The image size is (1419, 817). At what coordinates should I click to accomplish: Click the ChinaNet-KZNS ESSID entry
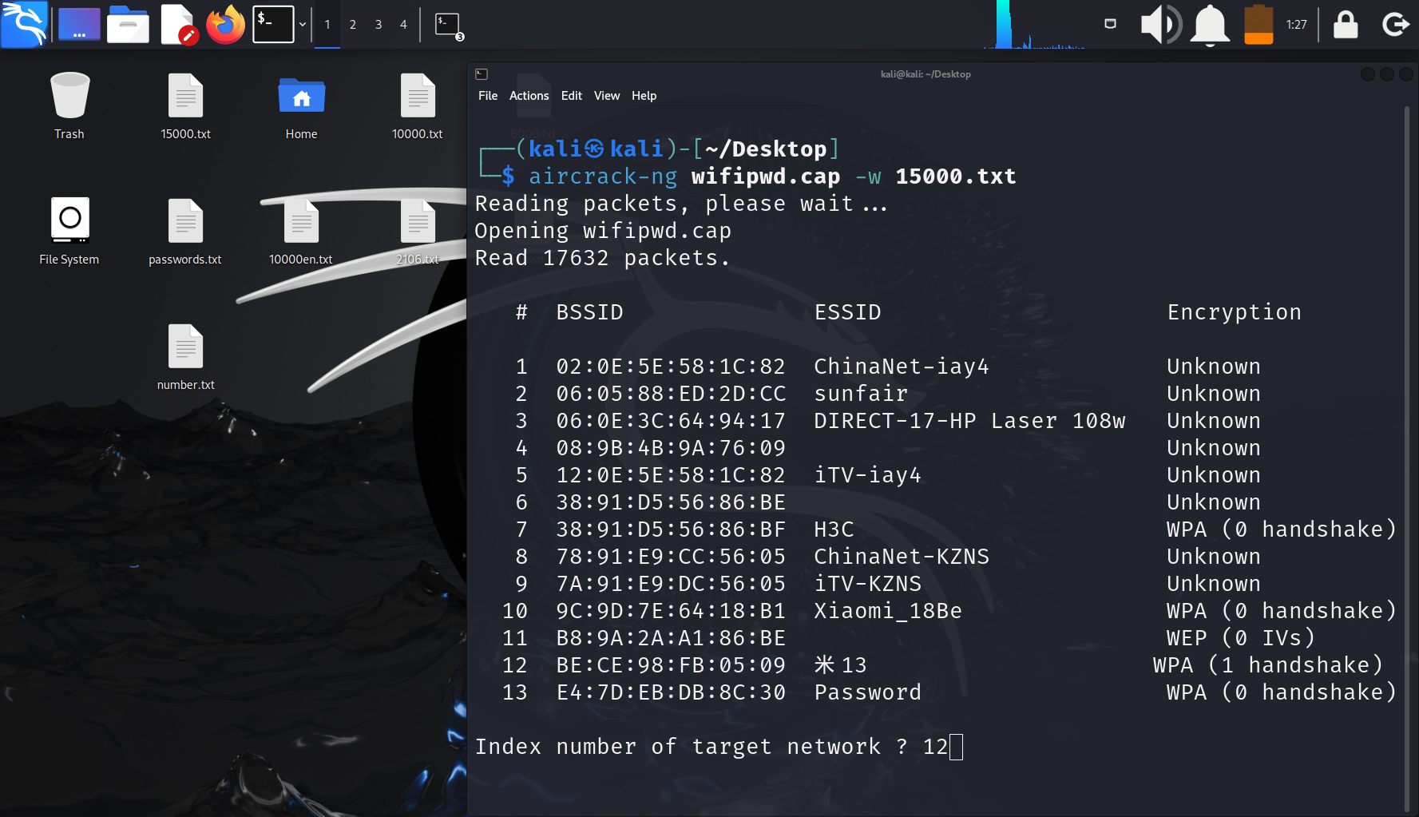(x=902, y=557)
